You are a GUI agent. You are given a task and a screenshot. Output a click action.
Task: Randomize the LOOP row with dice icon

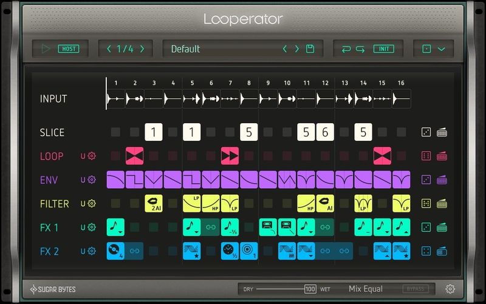(426, 156)
